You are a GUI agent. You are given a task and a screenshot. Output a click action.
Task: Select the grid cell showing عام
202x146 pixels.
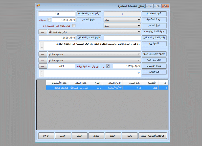pyautogui.click(x=150, y=88)
